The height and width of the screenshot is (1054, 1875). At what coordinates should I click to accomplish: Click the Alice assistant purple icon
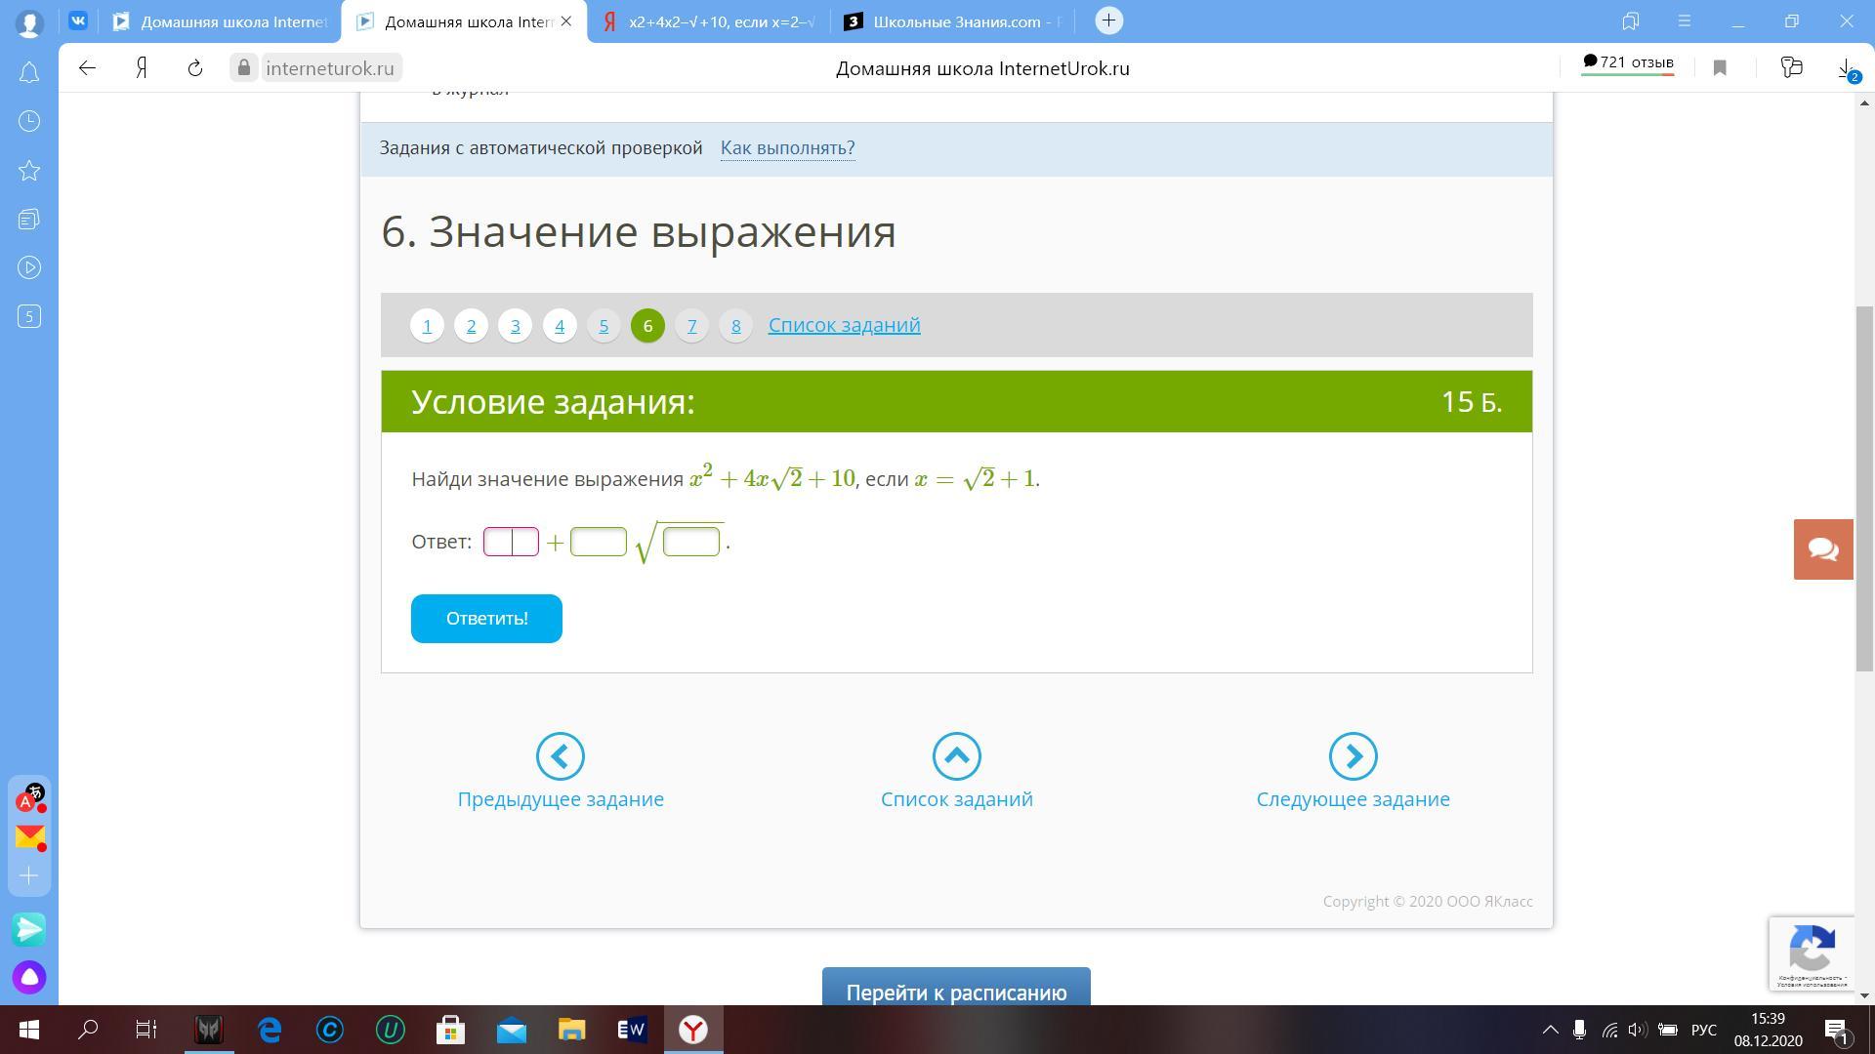[x=29, y=977]
